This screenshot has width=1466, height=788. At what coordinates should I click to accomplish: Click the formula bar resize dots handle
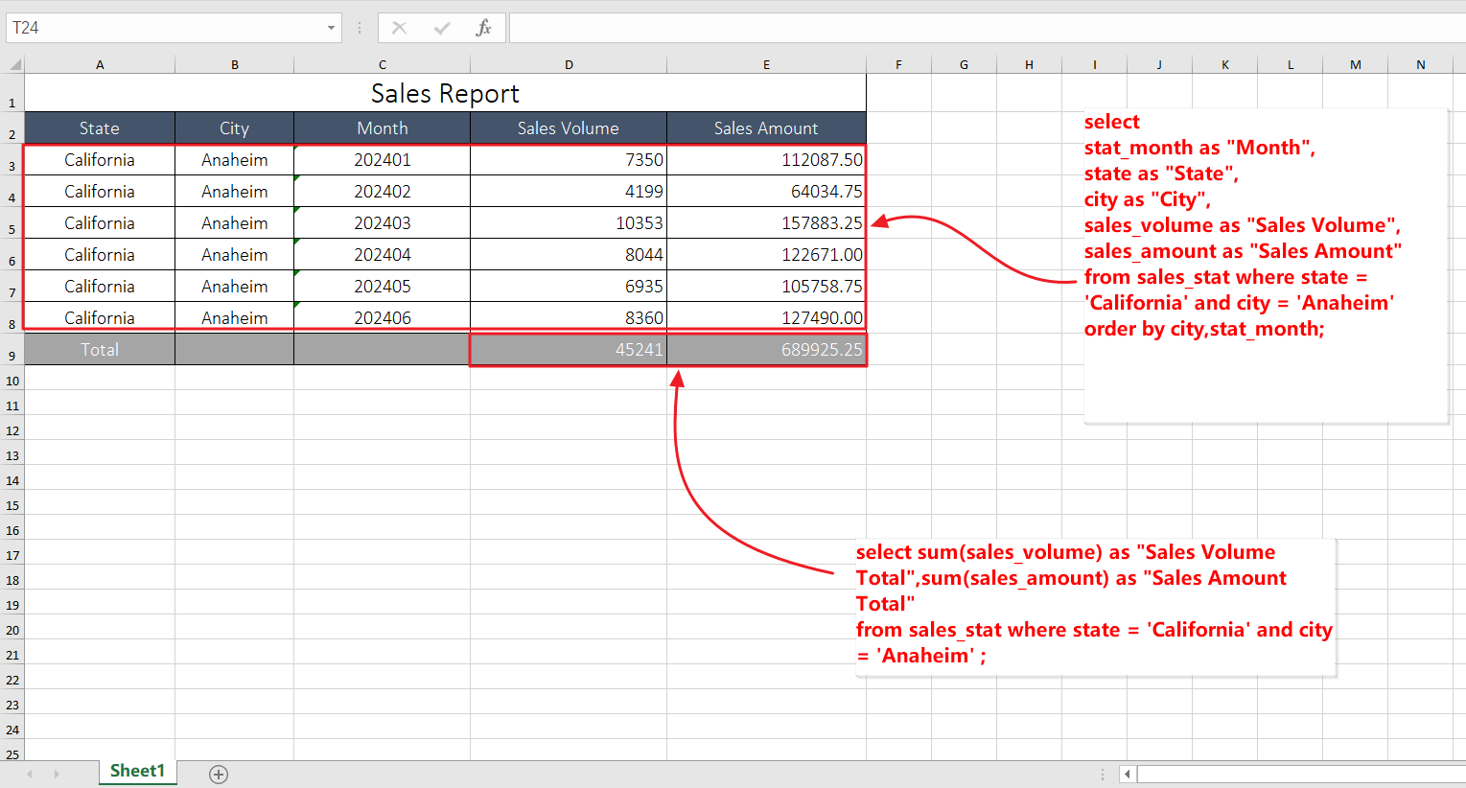pos(360,28)
